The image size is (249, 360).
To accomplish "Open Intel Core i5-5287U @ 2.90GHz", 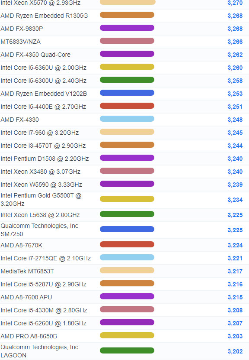I will pyautogui.click(x=44, y=284).
